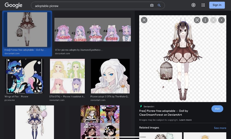The image size is (231, 139).
Task: Click large doll preview image
Action: click(183, 59)
